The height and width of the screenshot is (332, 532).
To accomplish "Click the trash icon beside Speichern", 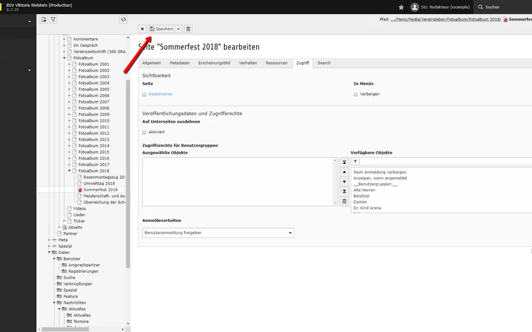I will (188, 29).
